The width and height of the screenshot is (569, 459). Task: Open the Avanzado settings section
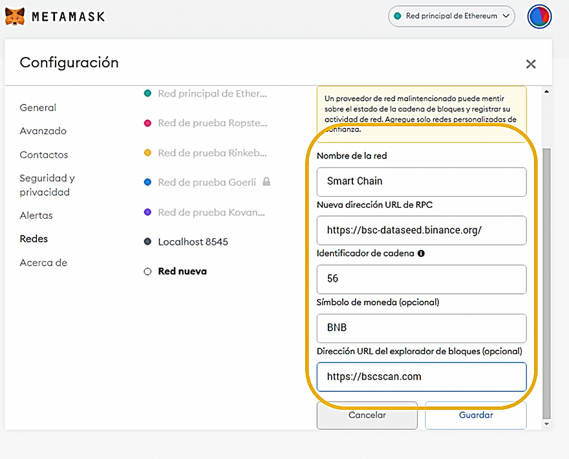tap(43, 131)
